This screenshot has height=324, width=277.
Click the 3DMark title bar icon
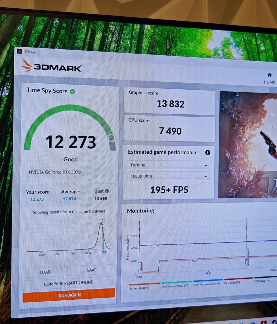coord(19,51)
